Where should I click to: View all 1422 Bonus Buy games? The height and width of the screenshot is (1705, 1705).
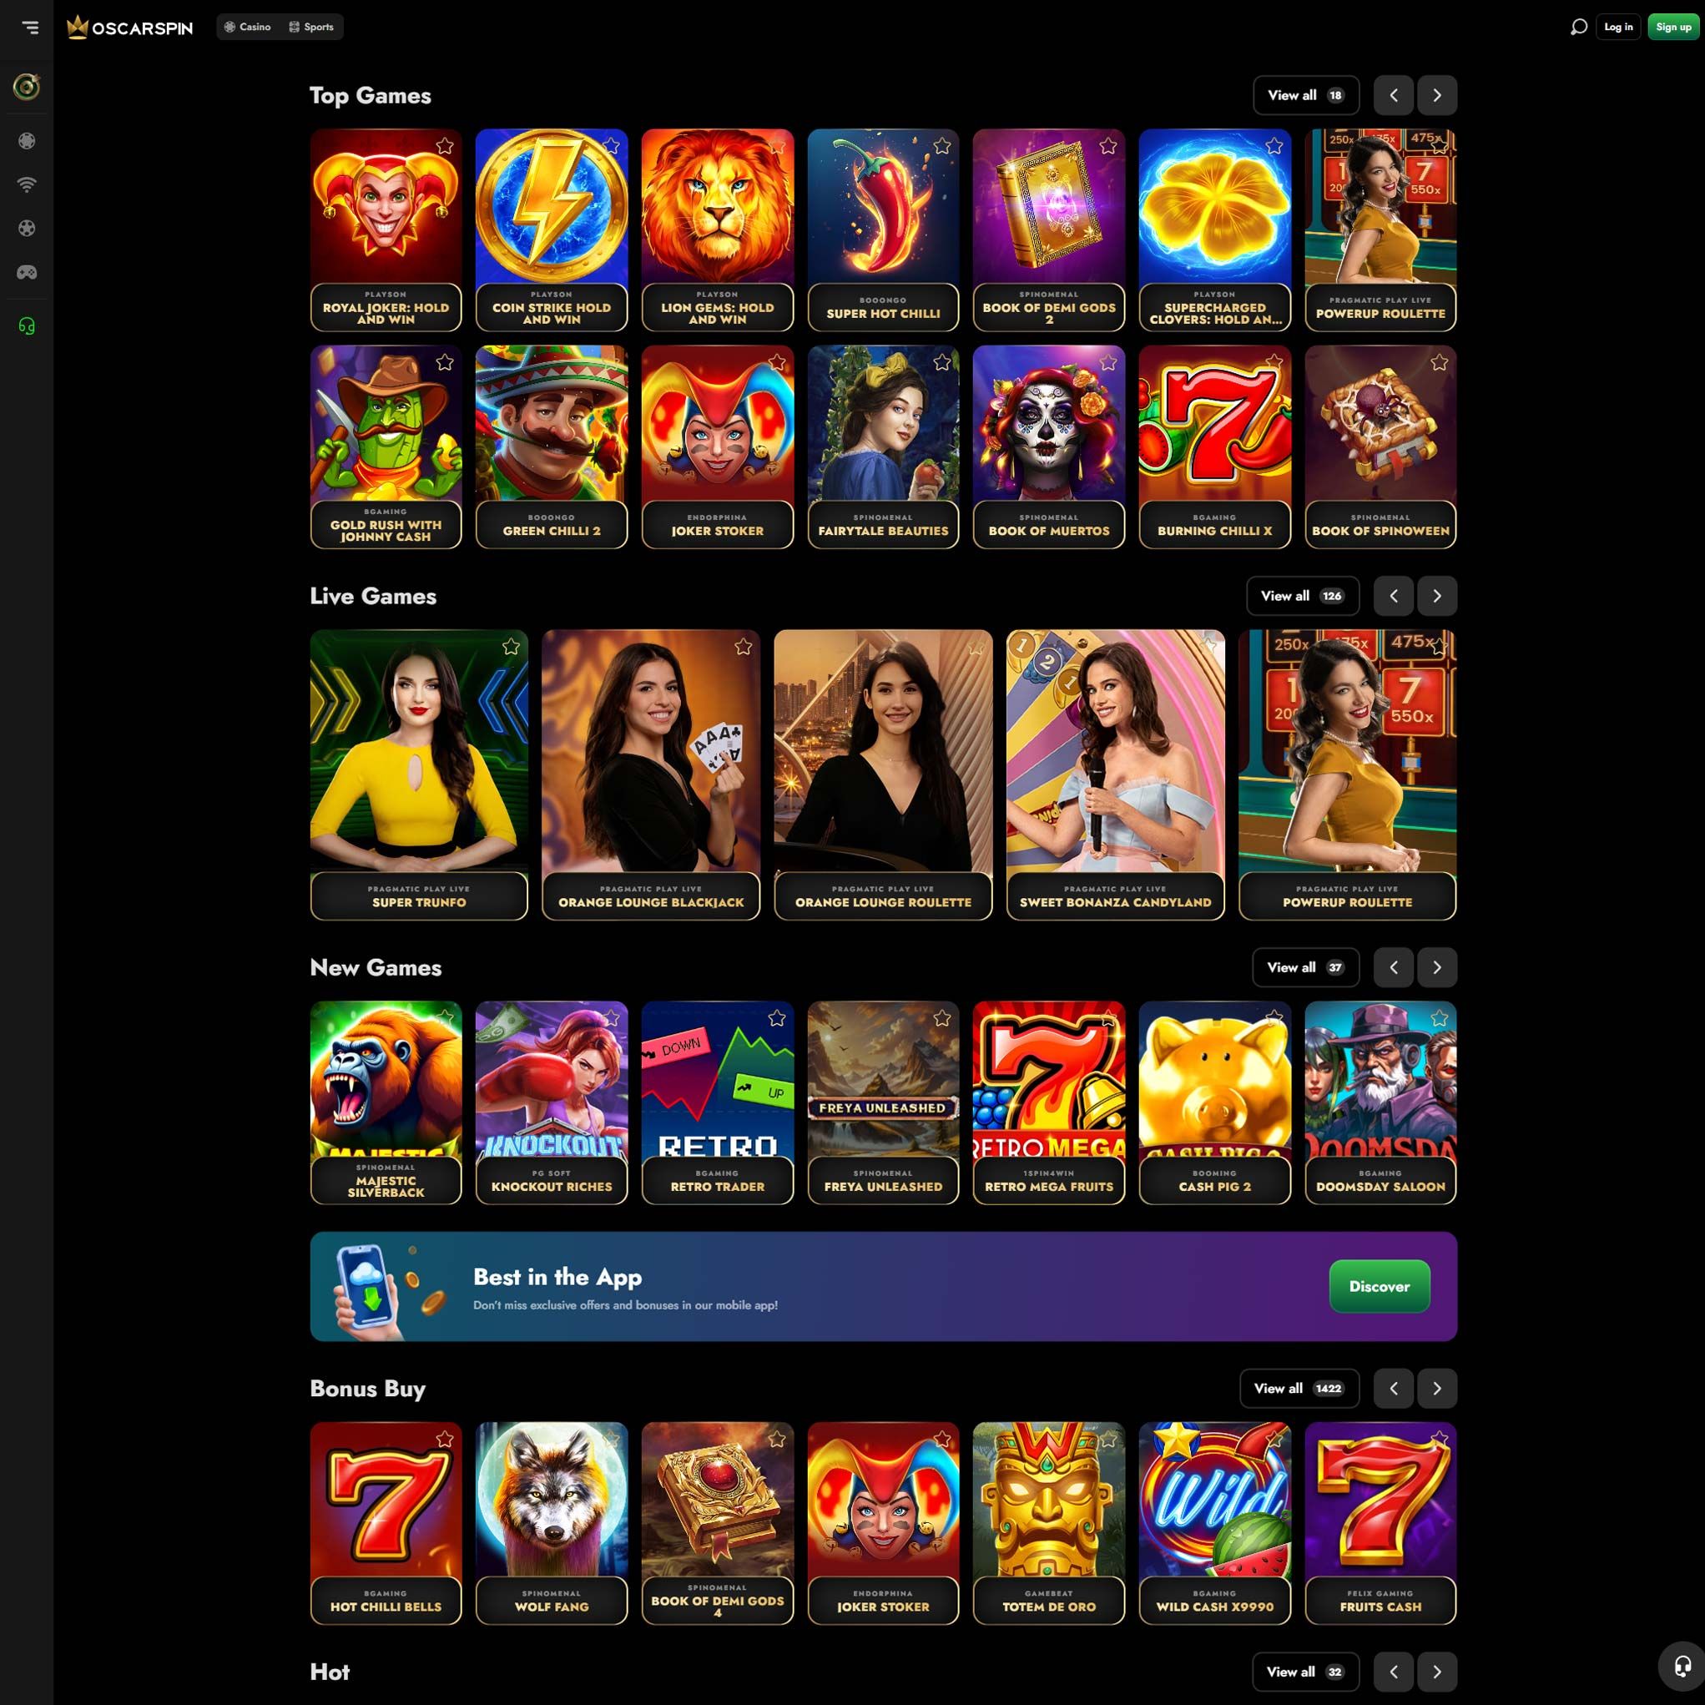(1299, 1388)
